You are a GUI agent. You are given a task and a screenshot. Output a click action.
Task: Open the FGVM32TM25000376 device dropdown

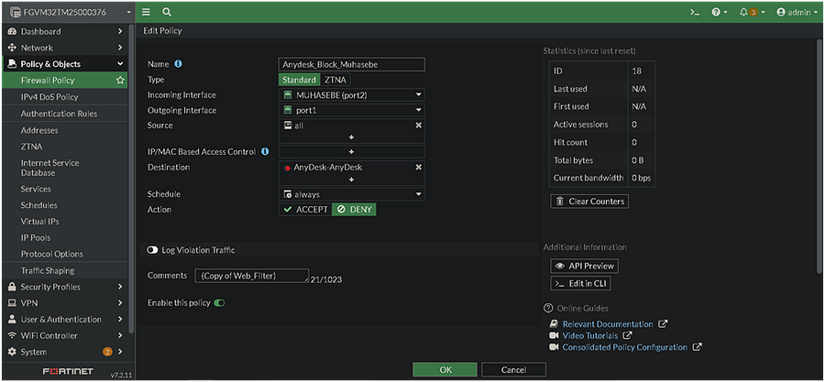click(x=71, y=12)
